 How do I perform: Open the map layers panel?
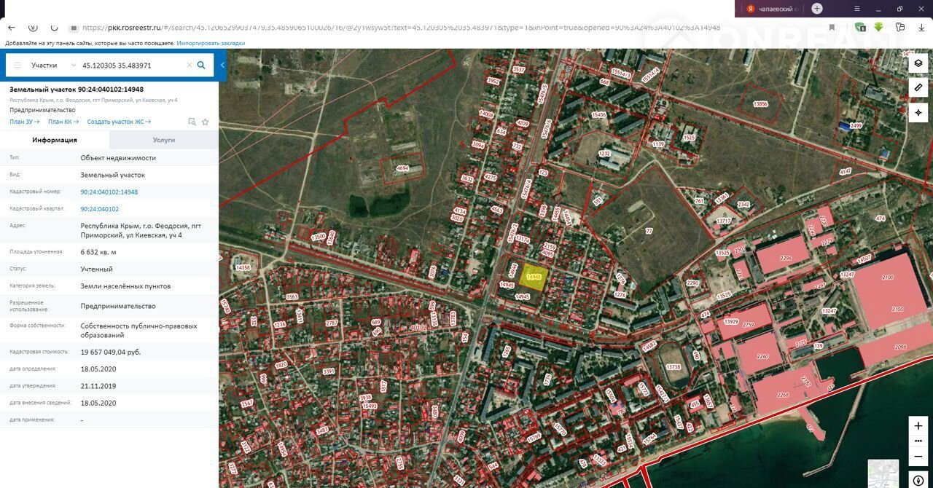point(918,63)
